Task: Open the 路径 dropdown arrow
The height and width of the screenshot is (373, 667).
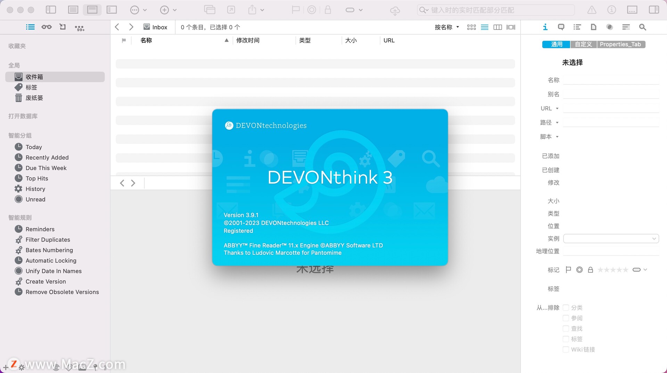Action: point(557,122)
